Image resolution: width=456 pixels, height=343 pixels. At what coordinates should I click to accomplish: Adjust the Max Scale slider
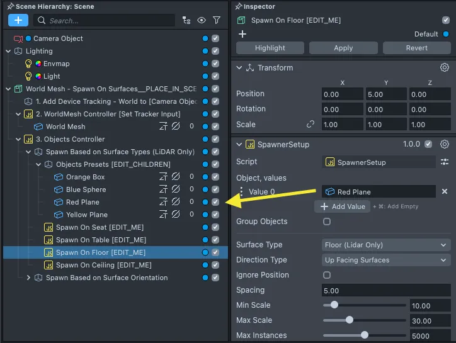[349, 320]
